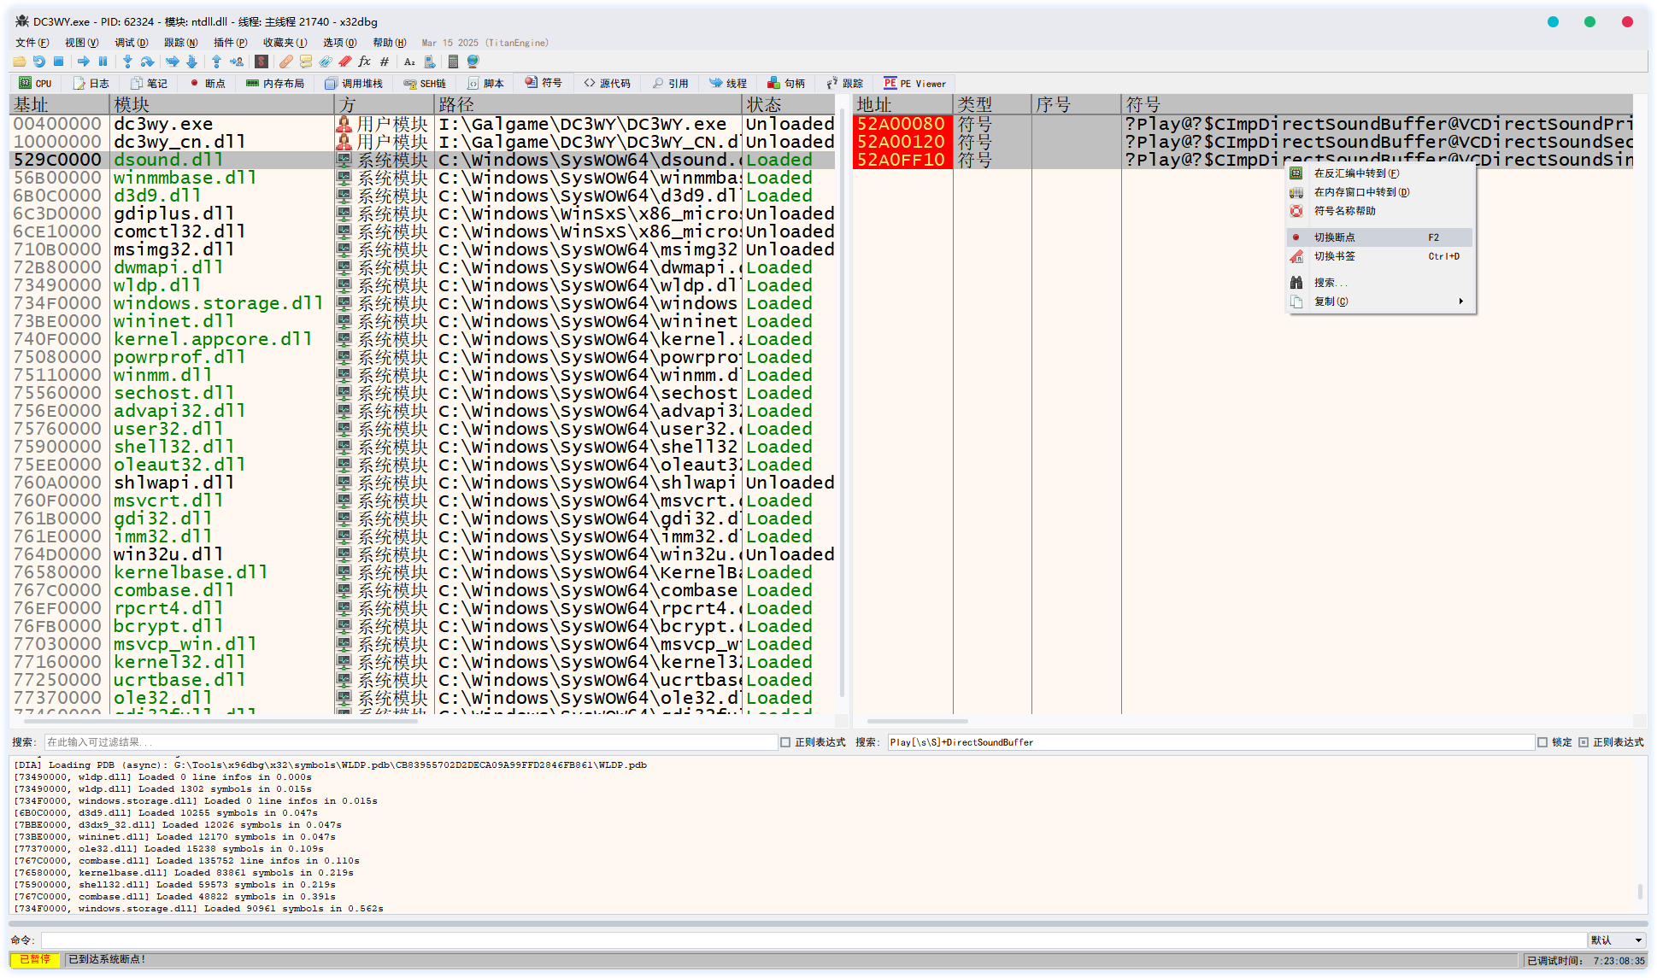Click the run arrow toolbar icon
Viewport: 1657px width, 978px height.
pos(83,61)
